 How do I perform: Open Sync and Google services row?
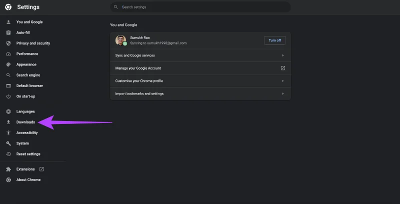pyautogui.click(x=200, y=55)
